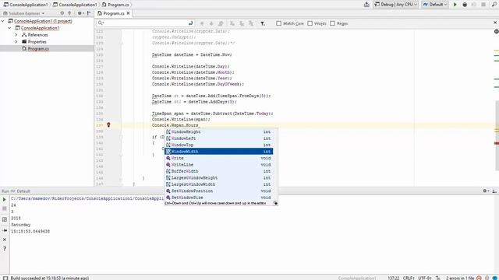Image resolution: width=499 pixels, height=280 pixels.
Task: Close the Program.cs tab
Action: coord(128,13)
